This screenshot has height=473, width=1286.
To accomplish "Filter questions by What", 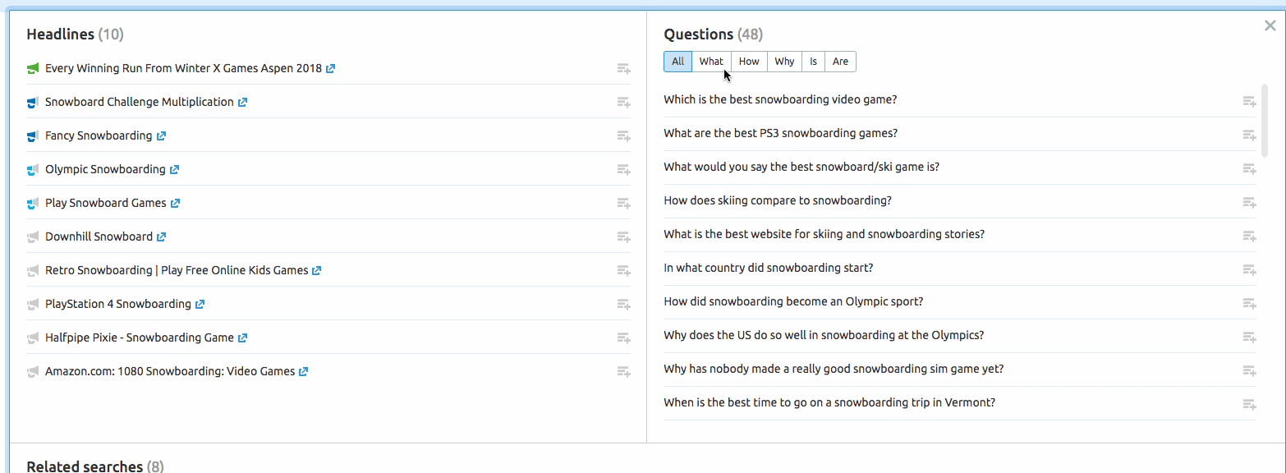I will [711, 62].
